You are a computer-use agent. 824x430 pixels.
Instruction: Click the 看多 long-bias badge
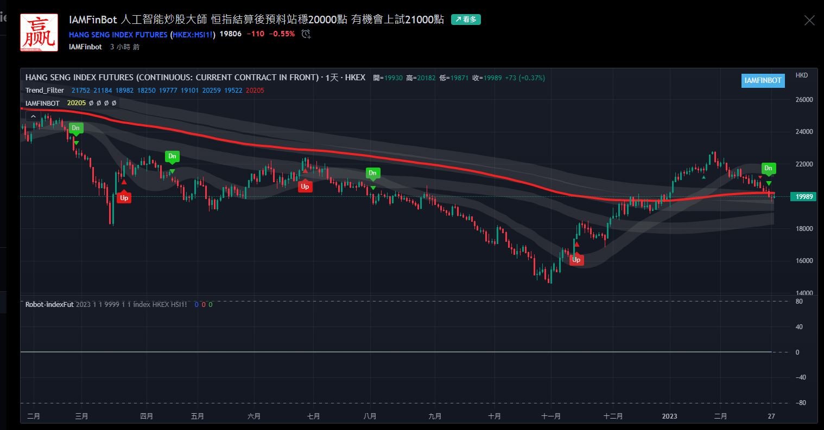point(466,20)
